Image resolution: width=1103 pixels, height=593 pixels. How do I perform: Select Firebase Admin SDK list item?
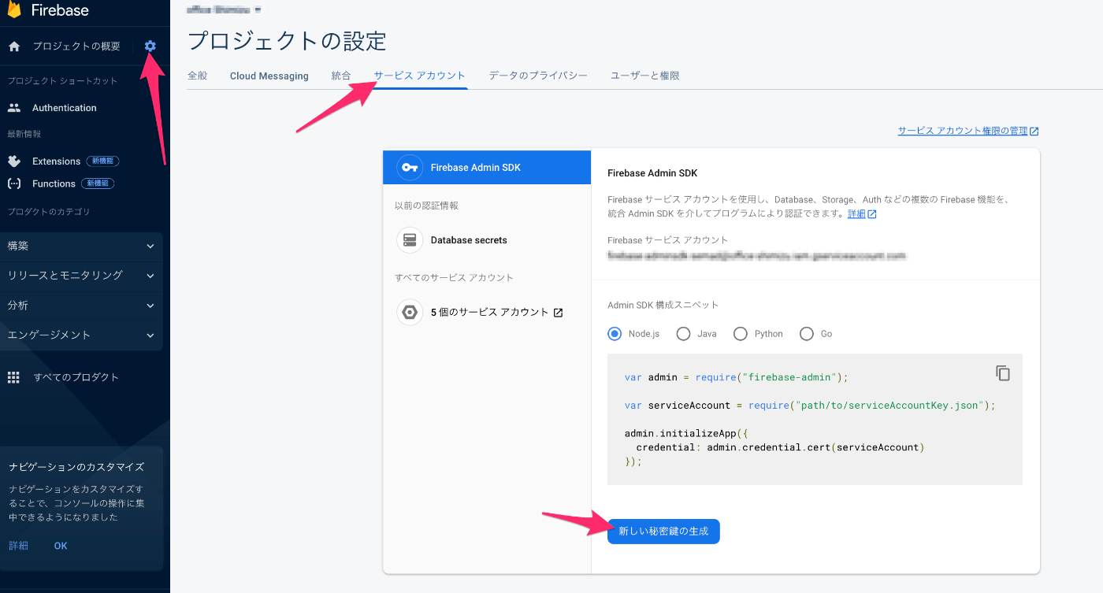(x=487, y=168)
